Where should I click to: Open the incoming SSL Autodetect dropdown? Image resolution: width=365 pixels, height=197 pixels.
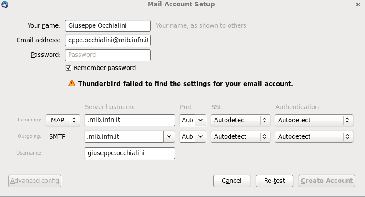[x=240, y=120]
